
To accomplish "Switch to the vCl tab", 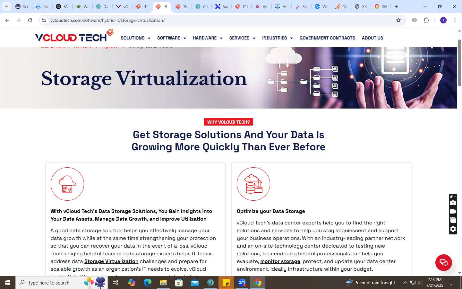I will [x=122, y=6].
